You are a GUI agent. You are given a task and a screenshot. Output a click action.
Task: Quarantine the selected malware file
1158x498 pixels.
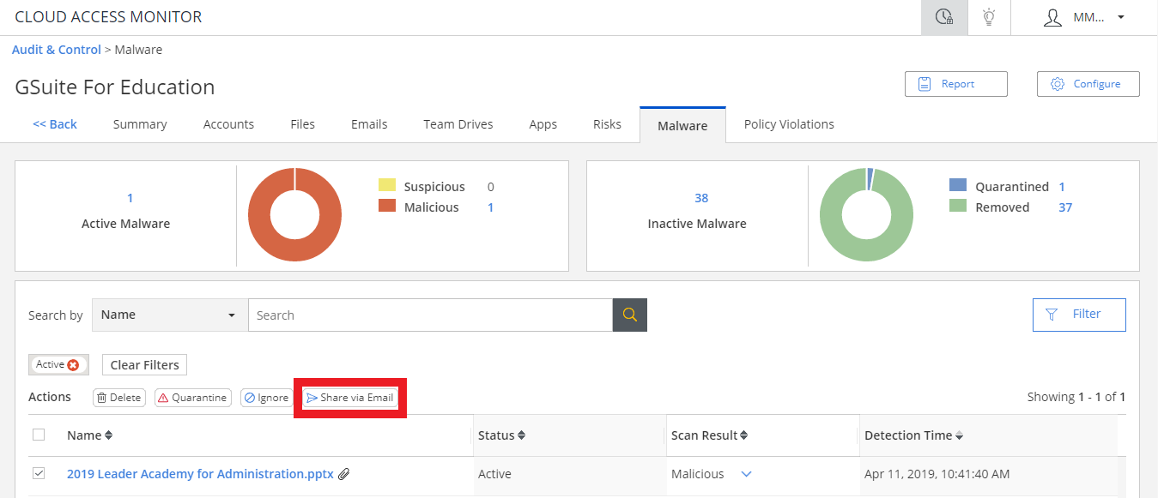(x=192, y=398)
